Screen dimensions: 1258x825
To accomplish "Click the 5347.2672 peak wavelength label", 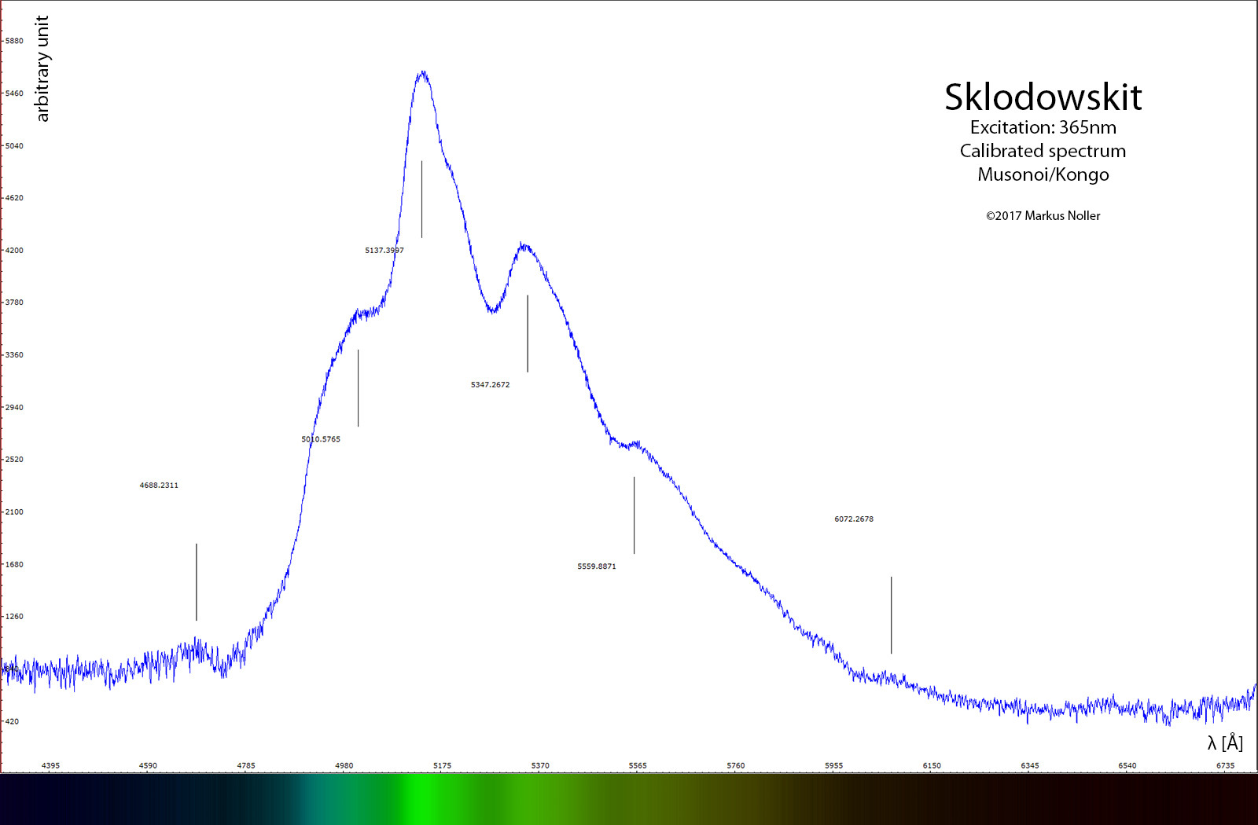I will pyautogui.click(x=490, y=385).
